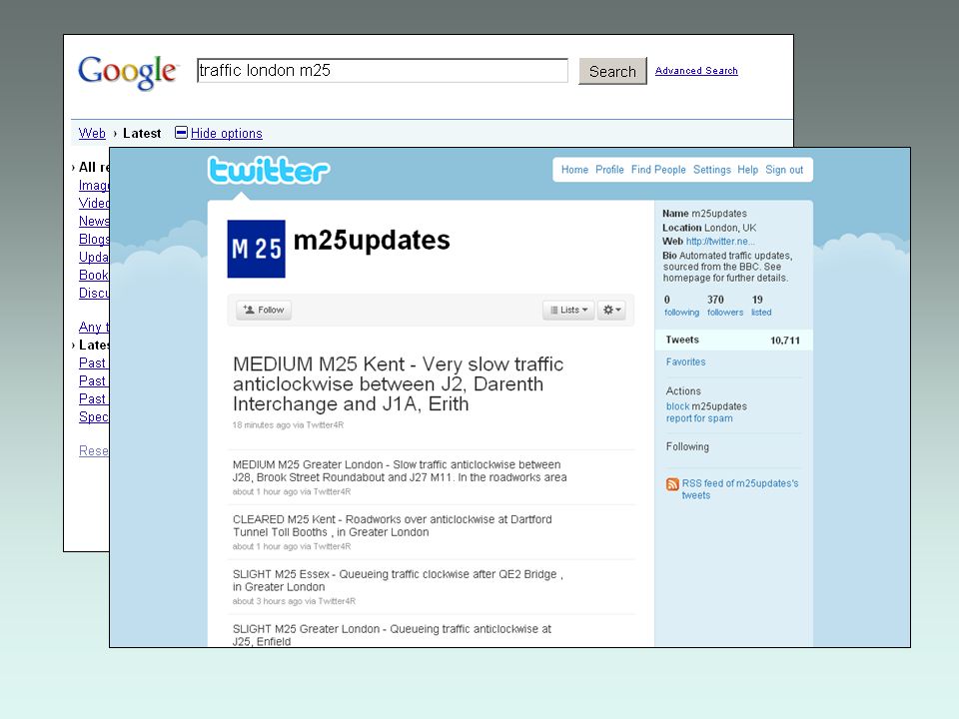Viewport: 959px width, 719px height.
Task: Open the M25 profile avatar image
Action: point(257,249)
